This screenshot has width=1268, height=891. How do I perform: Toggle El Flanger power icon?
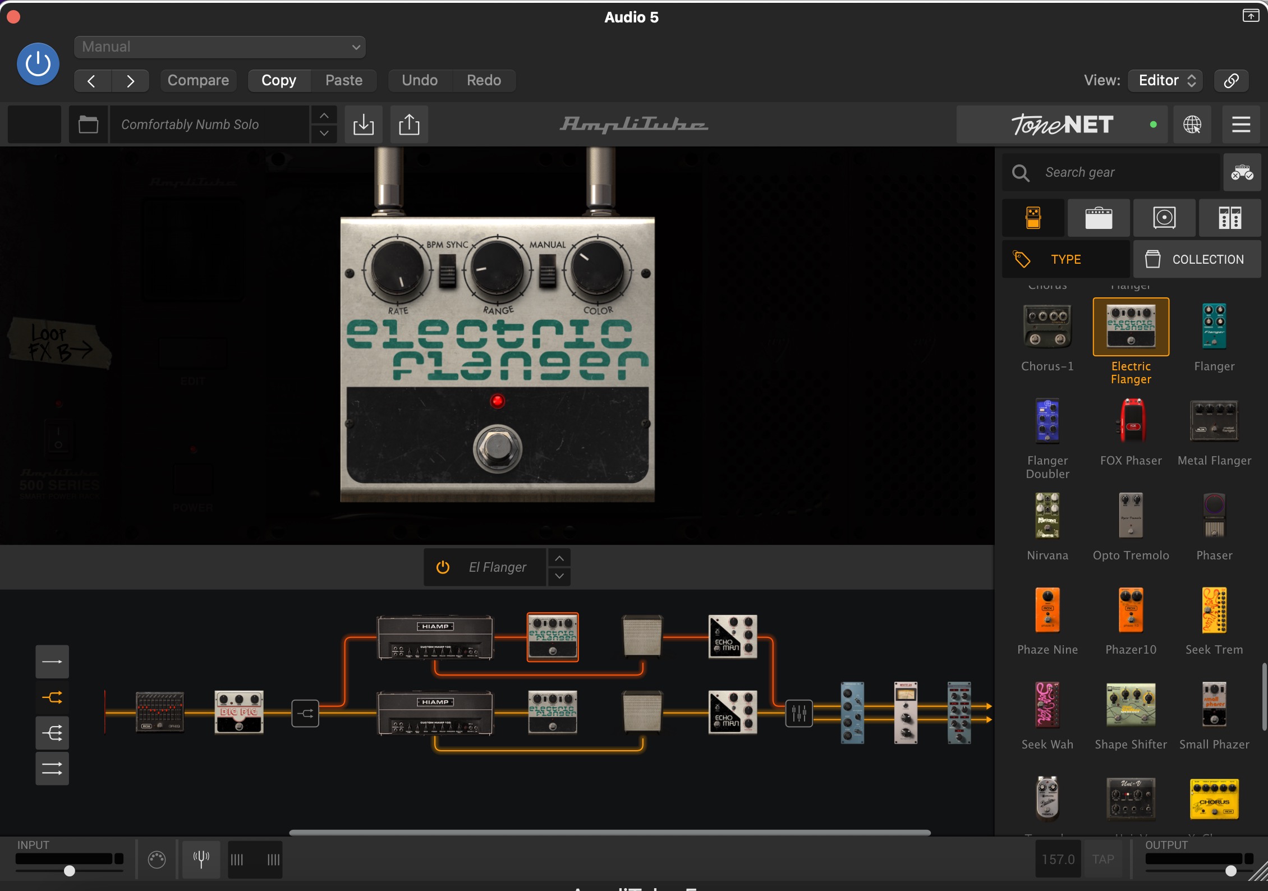point(443,567)
